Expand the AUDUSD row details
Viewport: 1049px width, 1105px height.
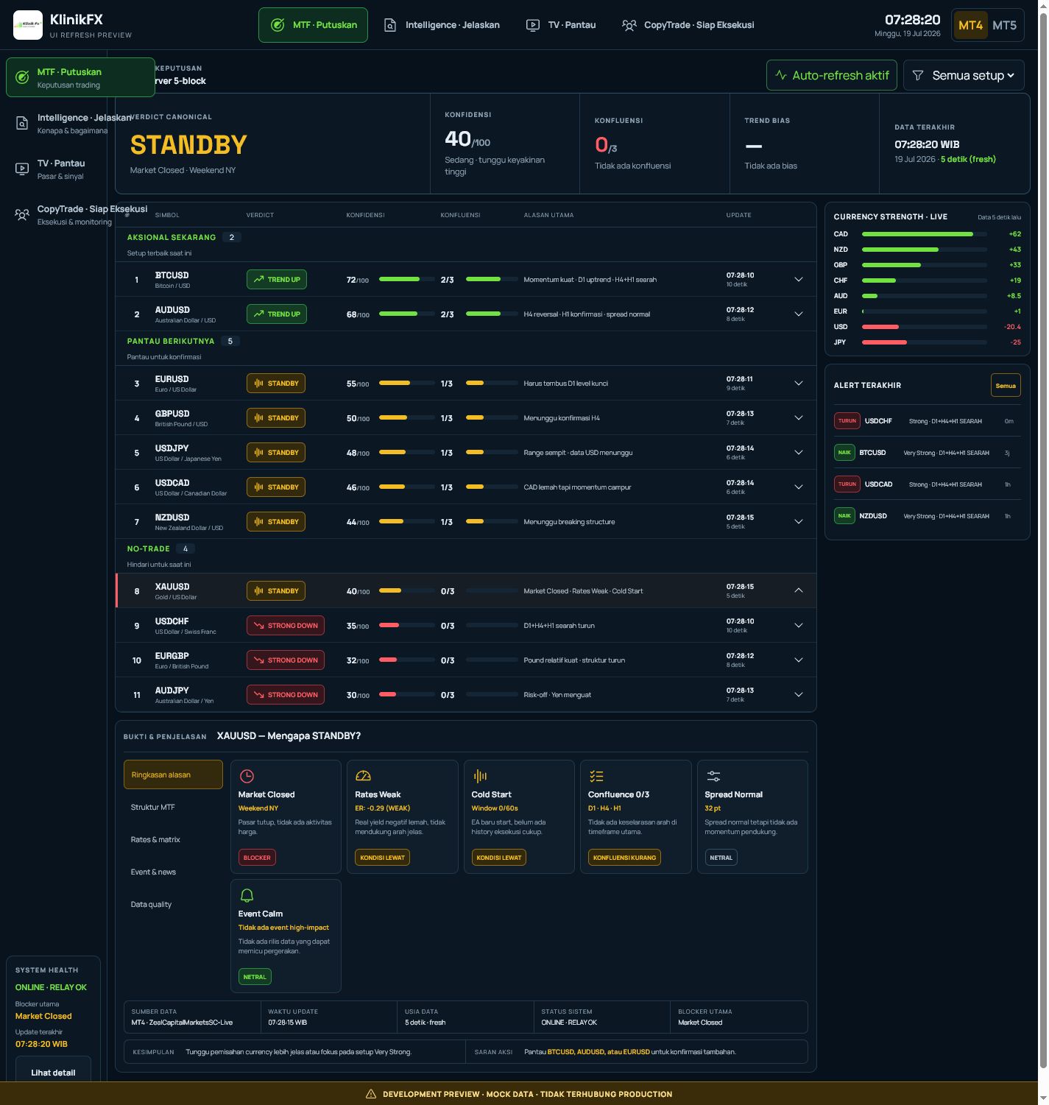pyautogui.click(x=799, y=314)
